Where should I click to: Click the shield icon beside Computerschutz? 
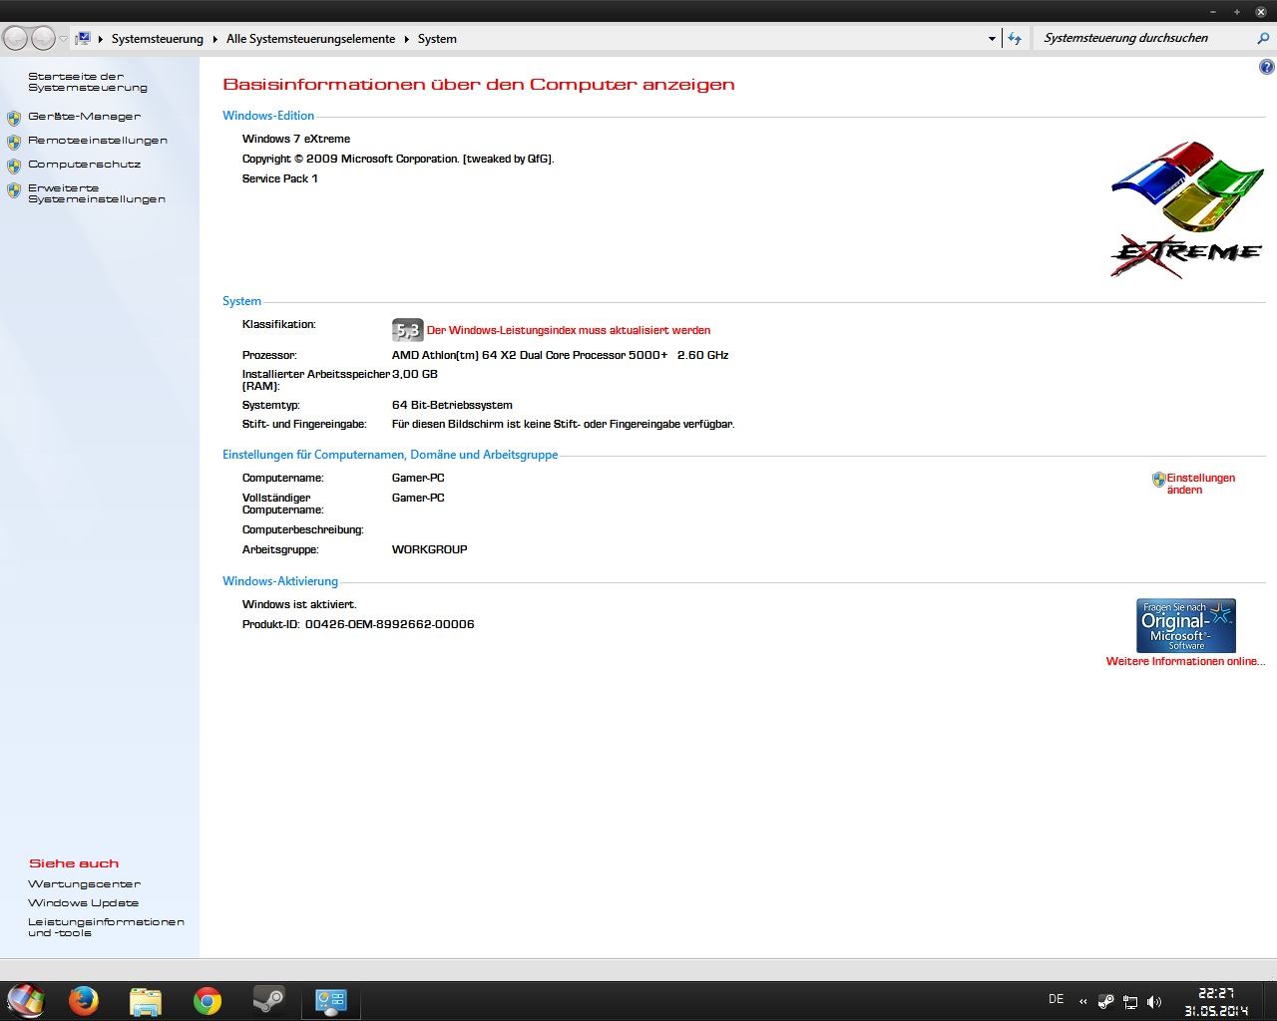coord(14,167)
